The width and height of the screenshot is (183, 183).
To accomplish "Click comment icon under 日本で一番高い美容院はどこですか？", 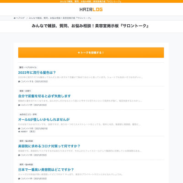I will [x=19, y=178].
